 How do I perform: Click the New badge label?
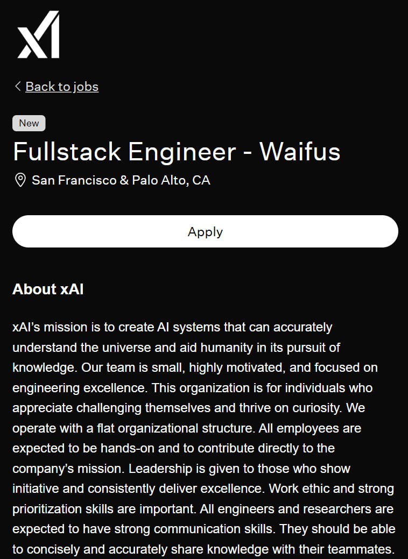click(29, 123)
